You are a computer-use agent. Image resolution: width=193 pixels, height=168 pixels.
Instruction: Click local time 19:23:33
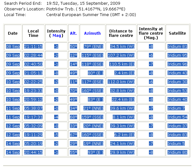(x=33, y=90)
